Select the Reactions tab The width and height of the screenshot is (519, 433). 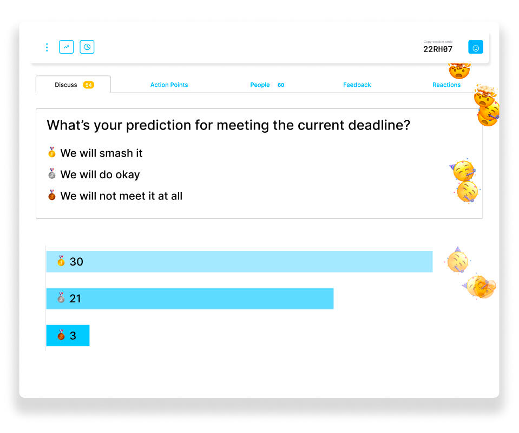point(446,85)
